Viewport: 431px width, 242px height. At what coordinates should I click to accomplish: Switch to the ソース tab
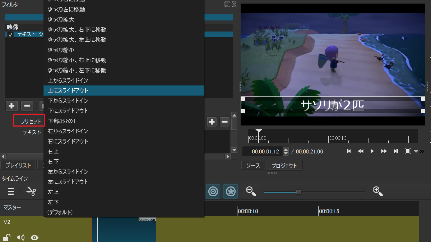coord(253,165)
